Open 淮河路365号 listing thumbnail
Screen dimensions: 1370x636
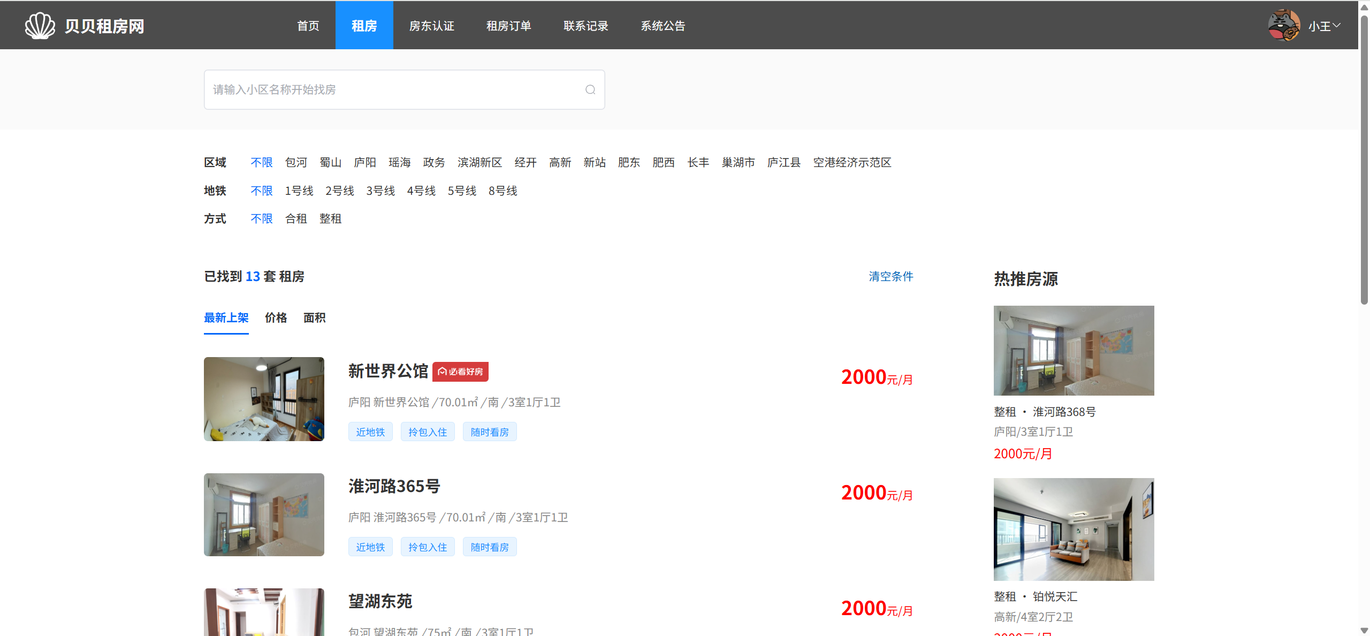coord(264,514)
